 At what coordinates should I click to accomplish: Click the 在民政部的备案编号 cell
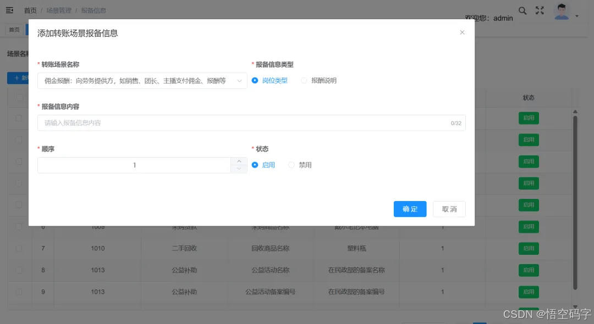pos(356,292)
